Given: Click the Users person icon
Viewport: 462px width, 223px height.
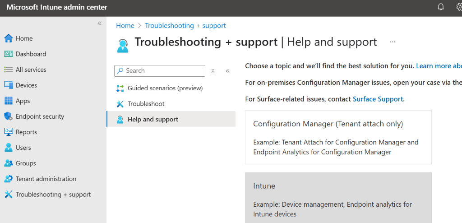Looking at the screenshot, I should [x=9, y=148].
